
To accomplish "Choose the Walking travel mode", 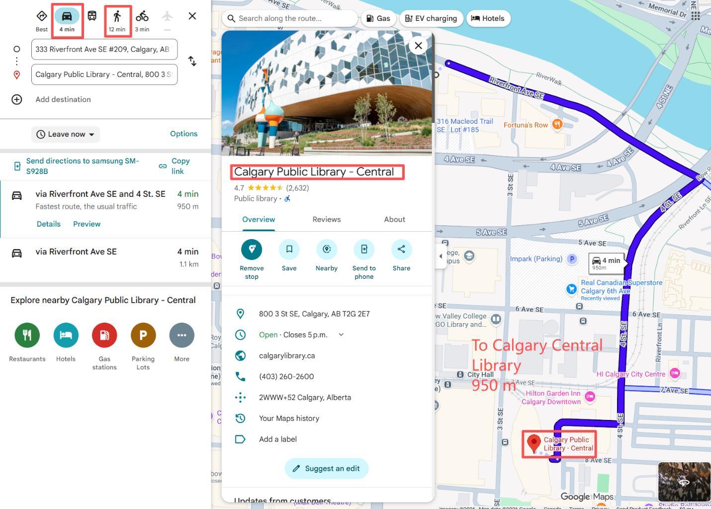I will (117, 20).
